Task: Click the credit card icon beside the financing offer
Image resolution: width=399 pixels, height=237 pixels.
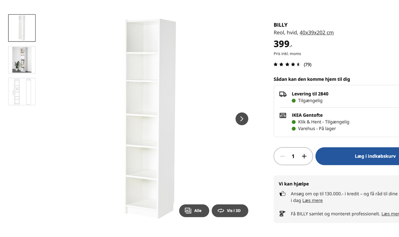Action: 282,193
